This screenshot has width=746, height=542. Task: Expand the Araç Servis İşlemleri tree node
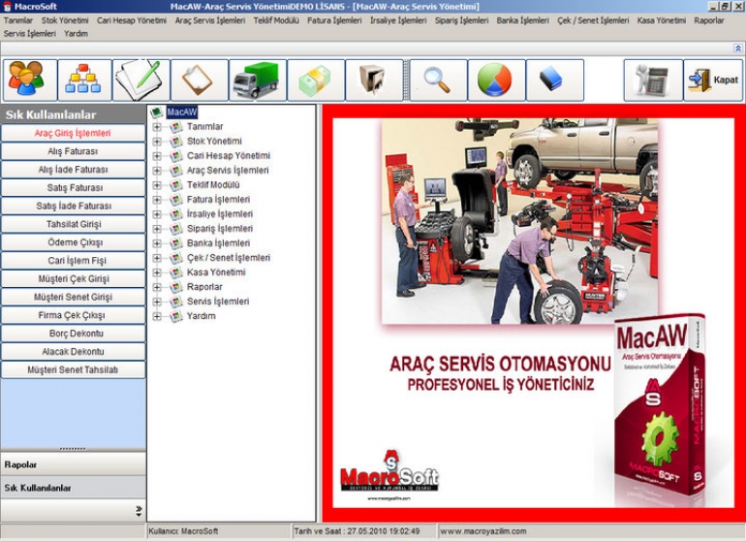pyautogui.click(x=157, y=171)
